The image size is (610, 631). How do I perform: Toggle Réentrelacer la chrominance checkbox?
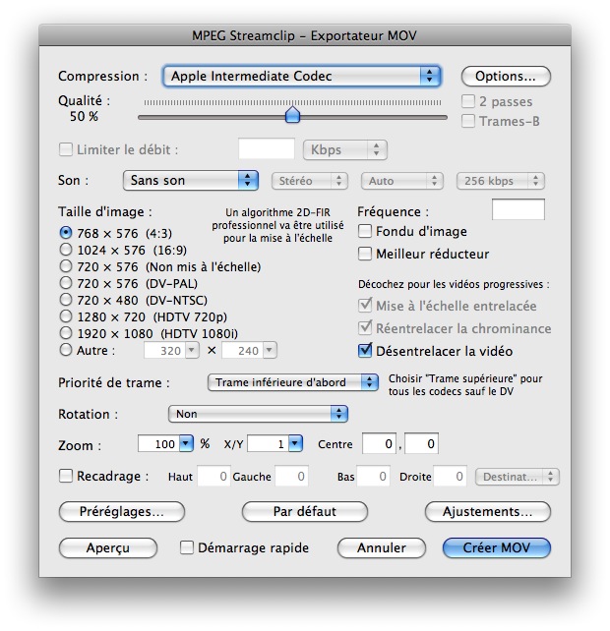365,328
